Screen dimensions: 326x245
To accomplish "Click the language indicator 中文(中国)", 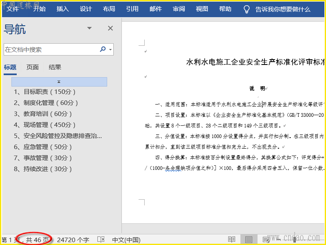I will pyautogui.click(x=126, y=240).
